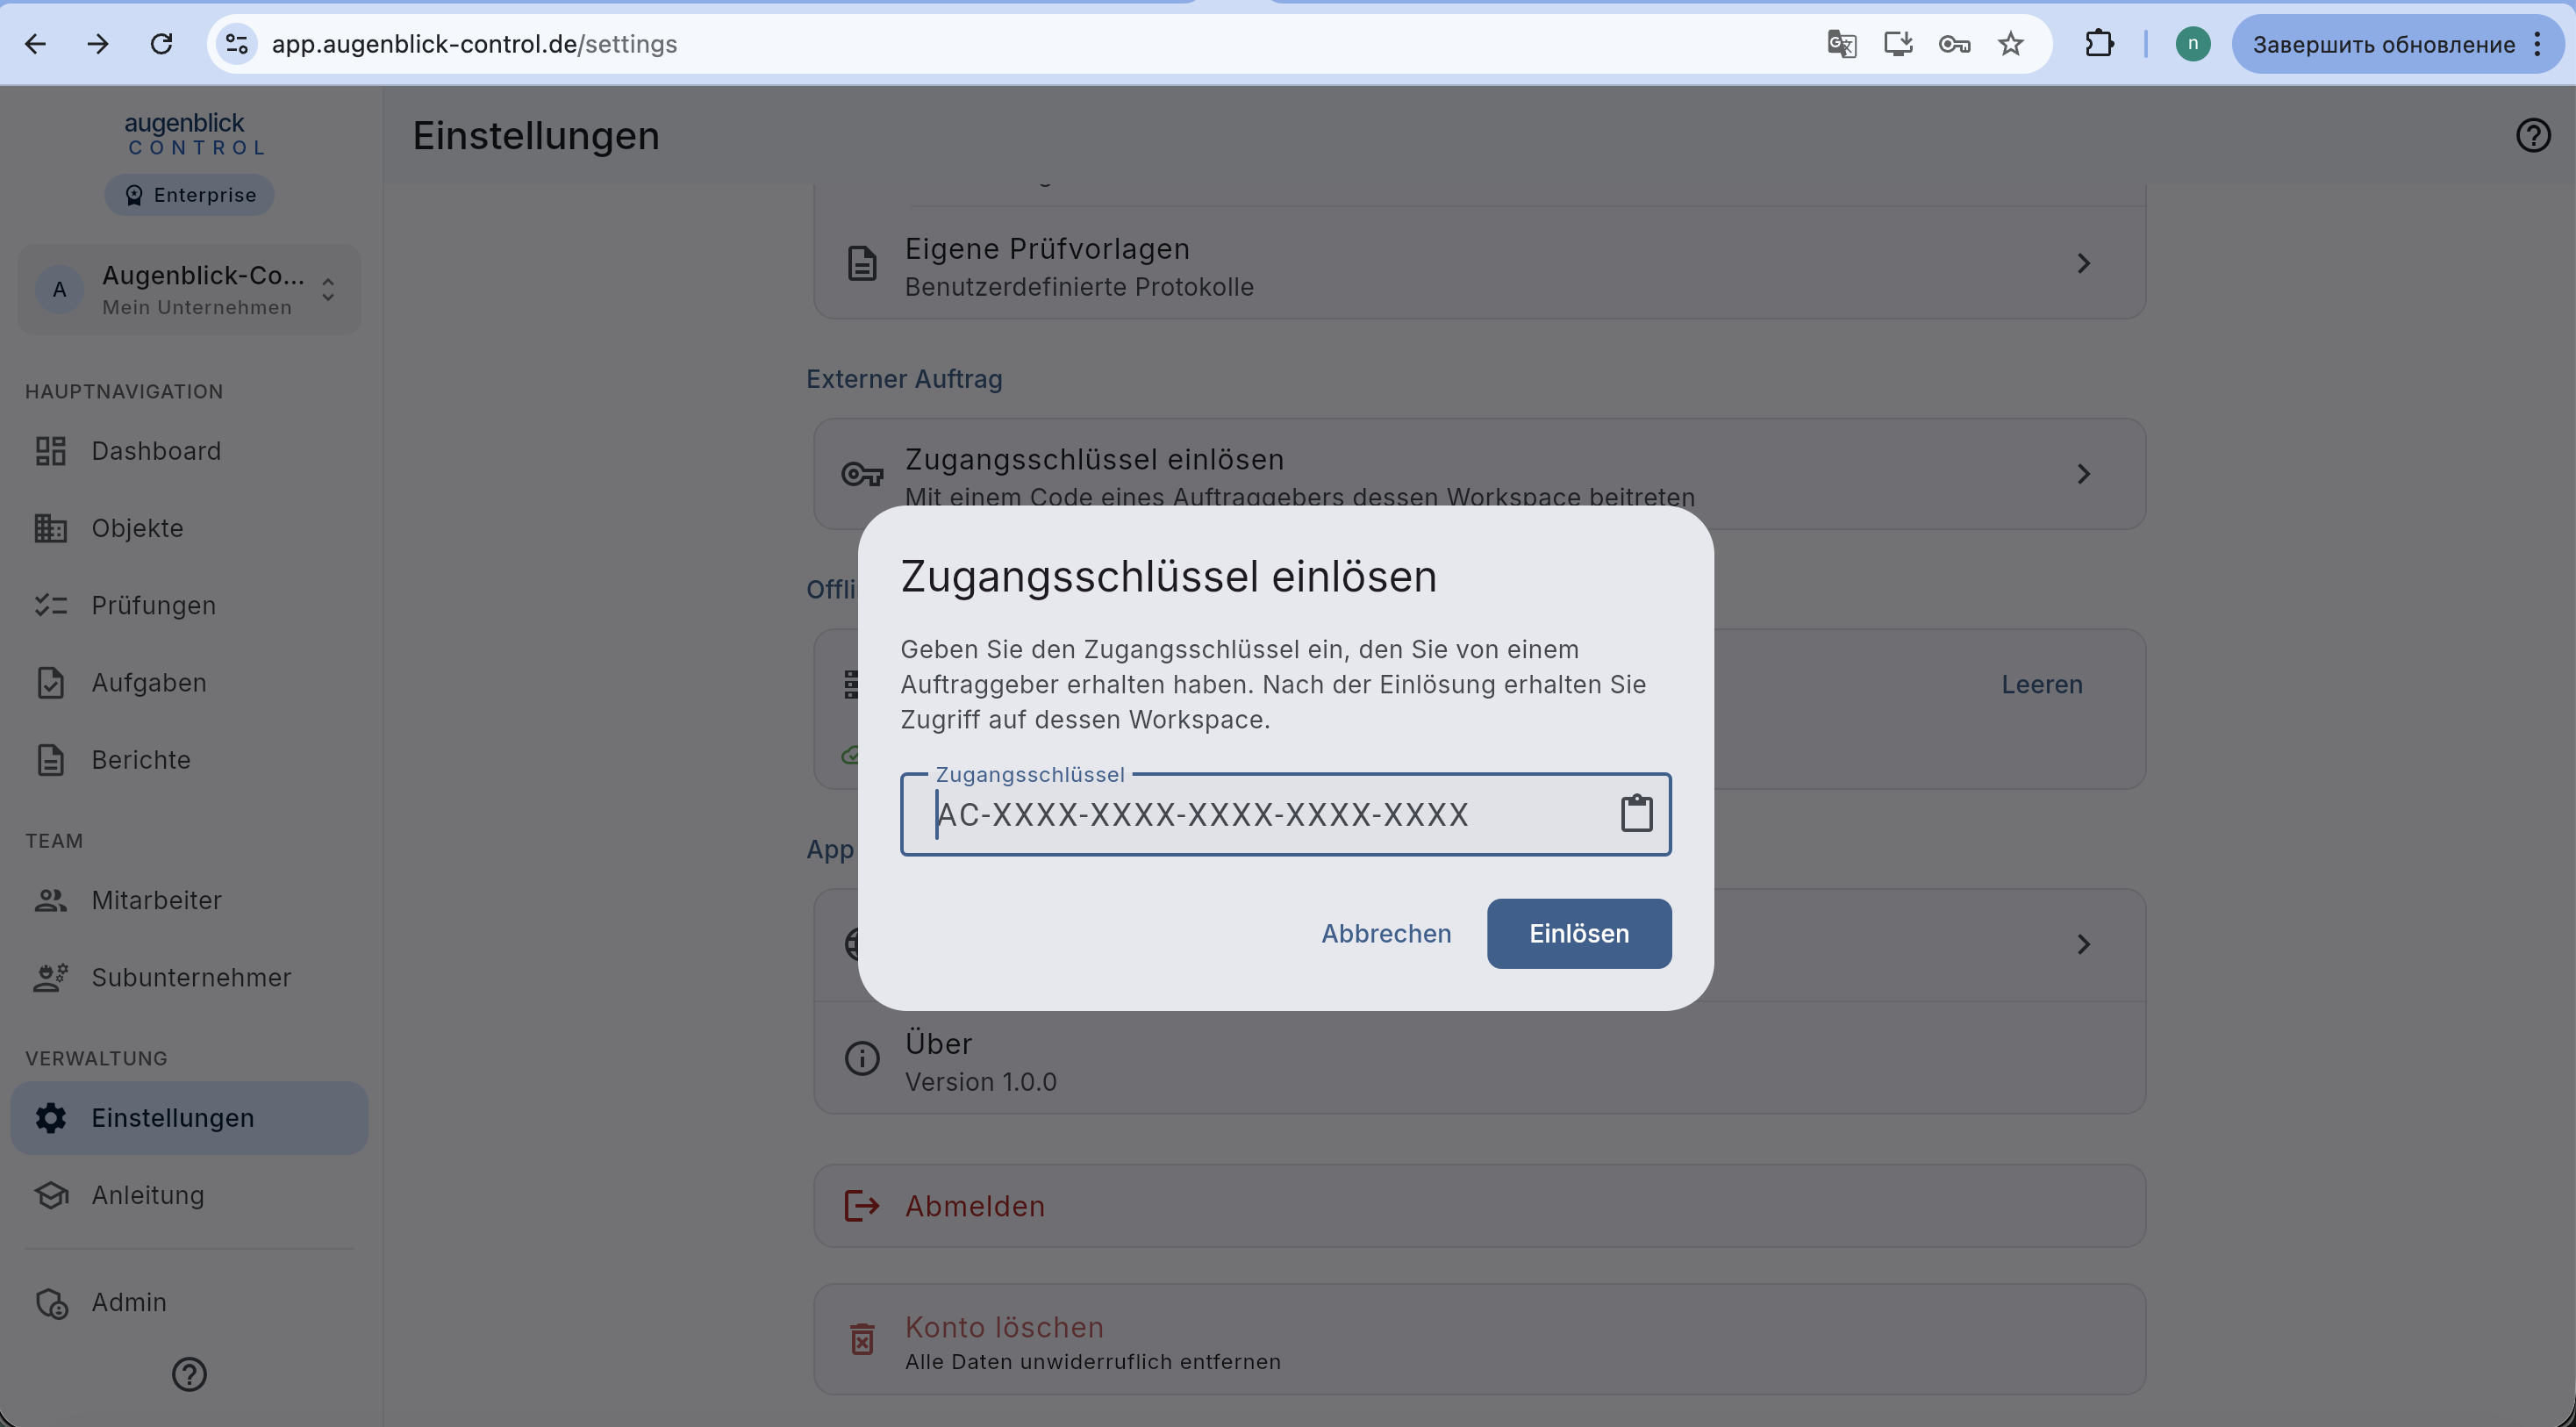Cancel the dialog with Abbrechen
The image size is (2576, 1427).
point(1386,933)
